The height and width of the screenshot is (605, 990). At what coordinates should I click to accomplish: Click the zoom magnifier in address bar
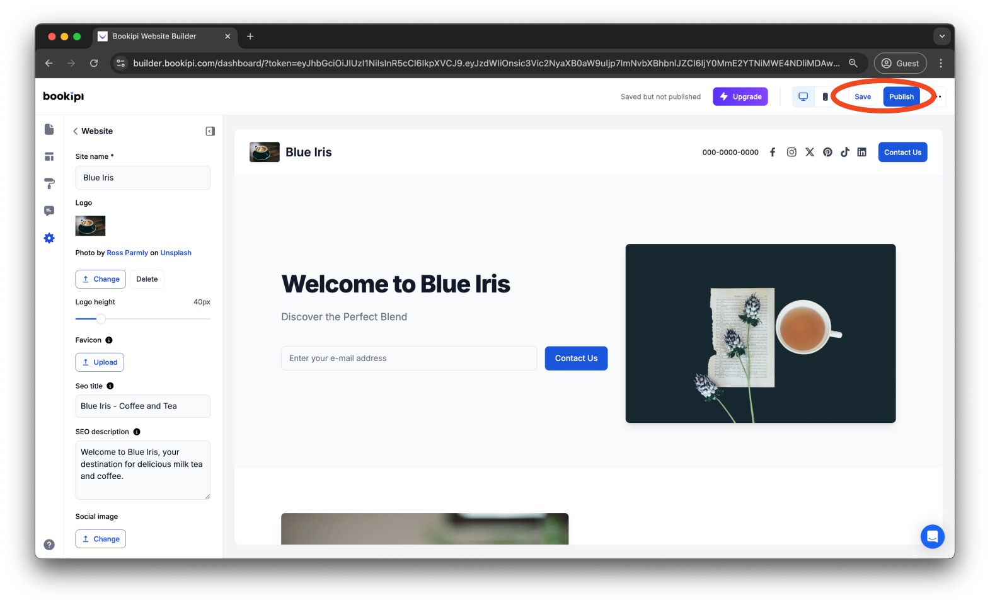click(853, 63)
